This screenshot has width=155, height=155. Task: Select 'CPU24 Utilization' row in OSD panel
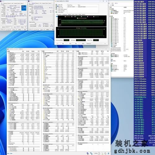144,95
